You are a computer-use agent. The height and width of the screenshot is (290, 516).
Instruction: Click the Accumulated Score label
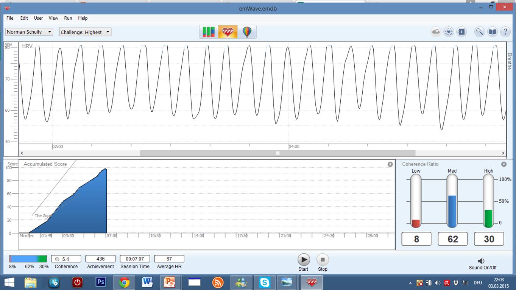coord(45,164)
